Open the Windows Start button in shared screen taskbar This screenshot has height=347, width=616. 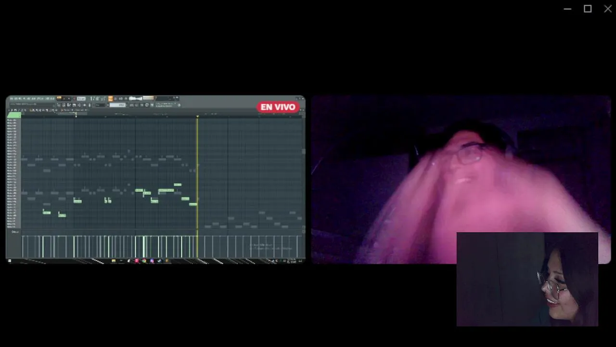9,261
